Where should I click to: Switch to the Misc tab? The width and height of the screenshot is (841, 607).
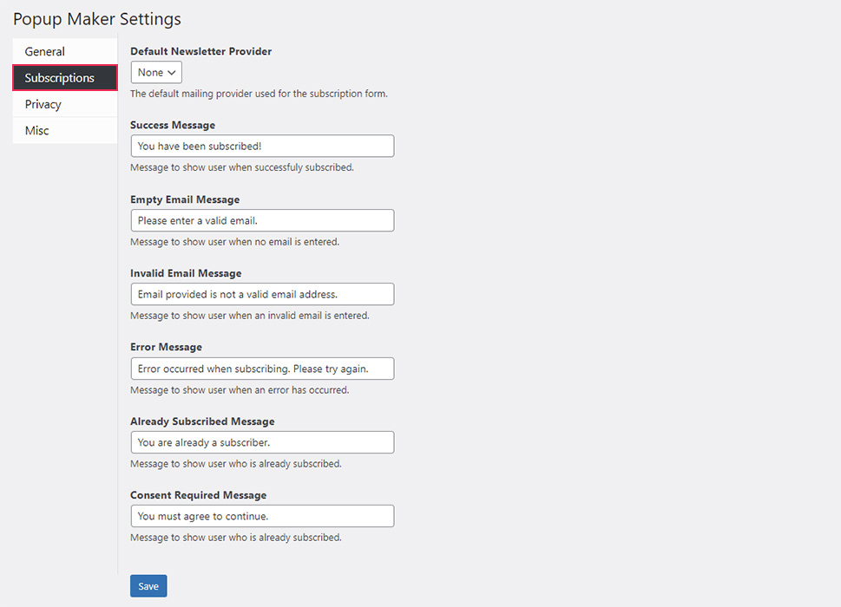[36, 130]
